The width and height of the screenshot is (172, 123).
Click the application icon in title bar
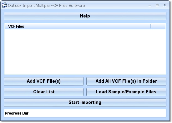(4, 5)
